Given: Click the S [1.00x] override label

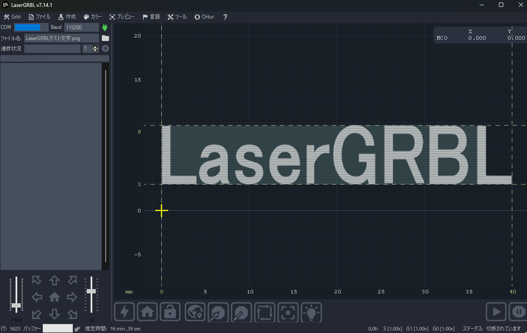Looking at the screenshot, I should click(x=393, y=329).
